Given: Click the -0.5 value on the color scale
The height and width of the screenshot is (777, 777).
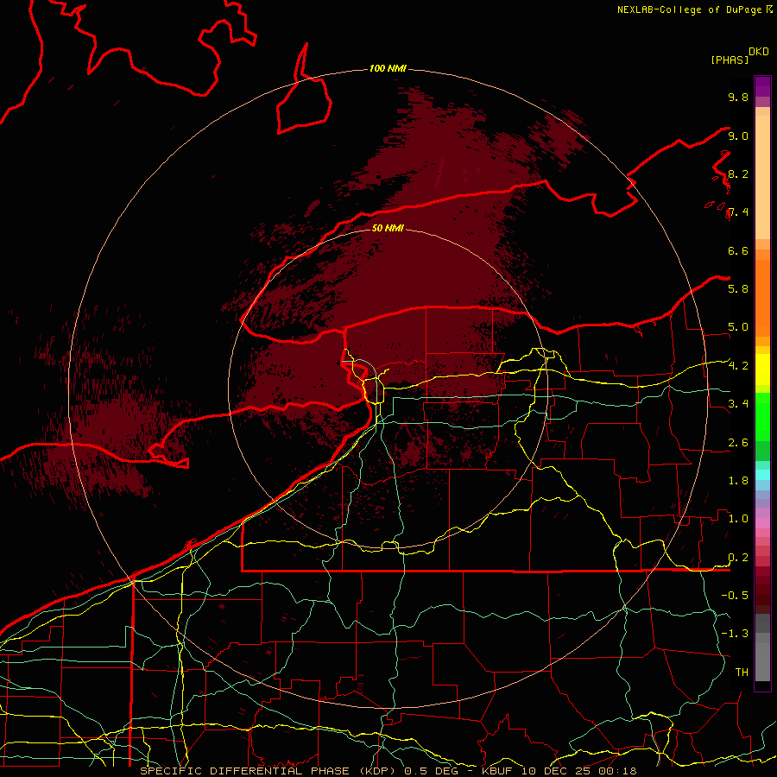Looking at the screenshot, I should click(x=735, y=596).
